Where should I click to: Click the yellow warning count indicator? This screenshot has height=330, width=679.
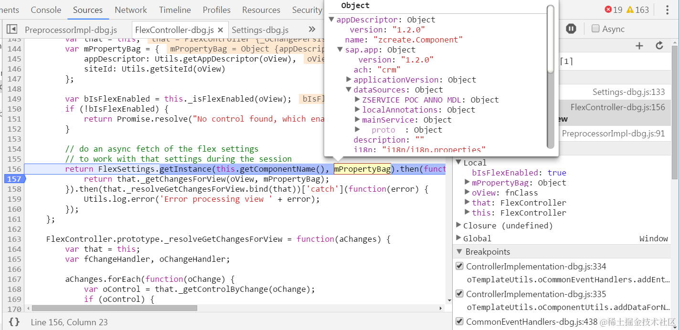[x=637, y=10]
